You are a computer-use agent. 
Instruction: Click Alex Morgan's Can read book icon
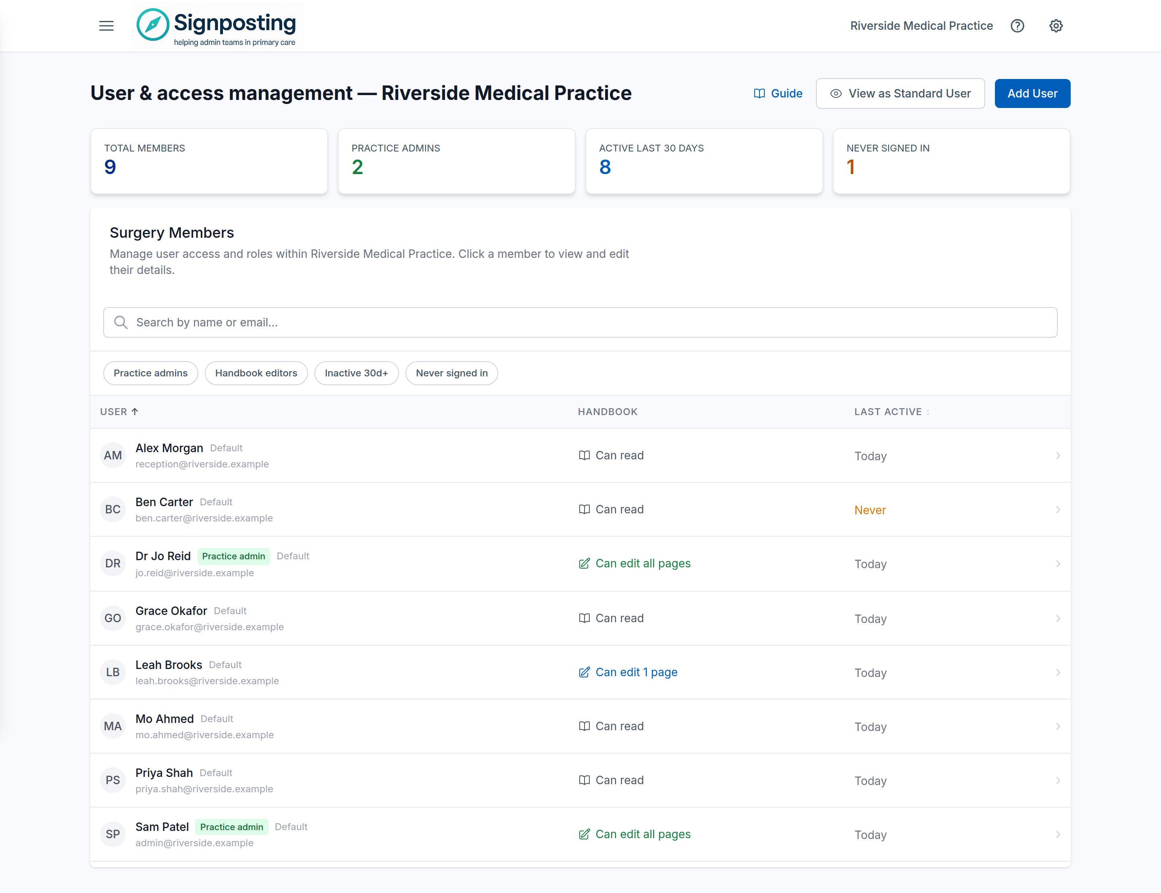584,455
